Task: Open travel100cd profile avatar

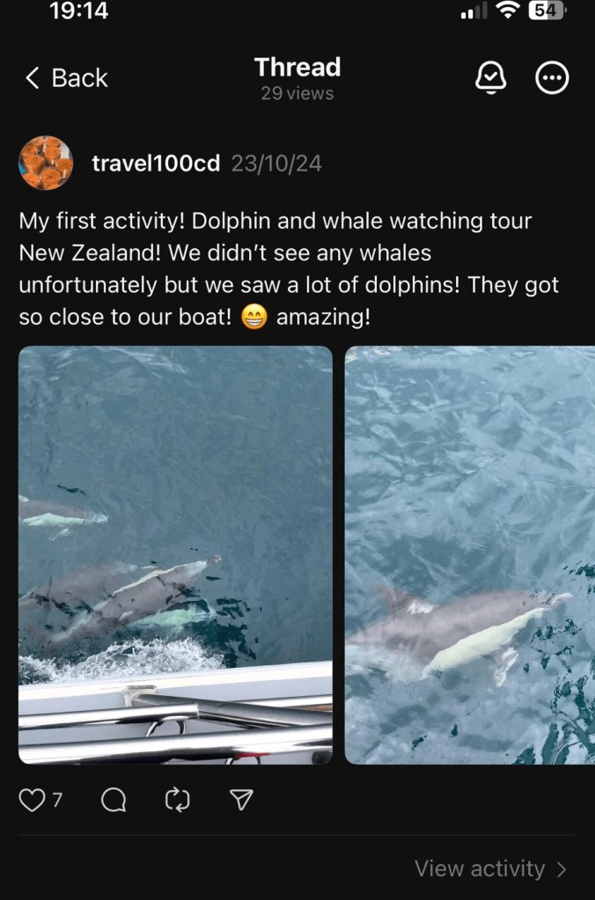Action: [x=46, y=163]
